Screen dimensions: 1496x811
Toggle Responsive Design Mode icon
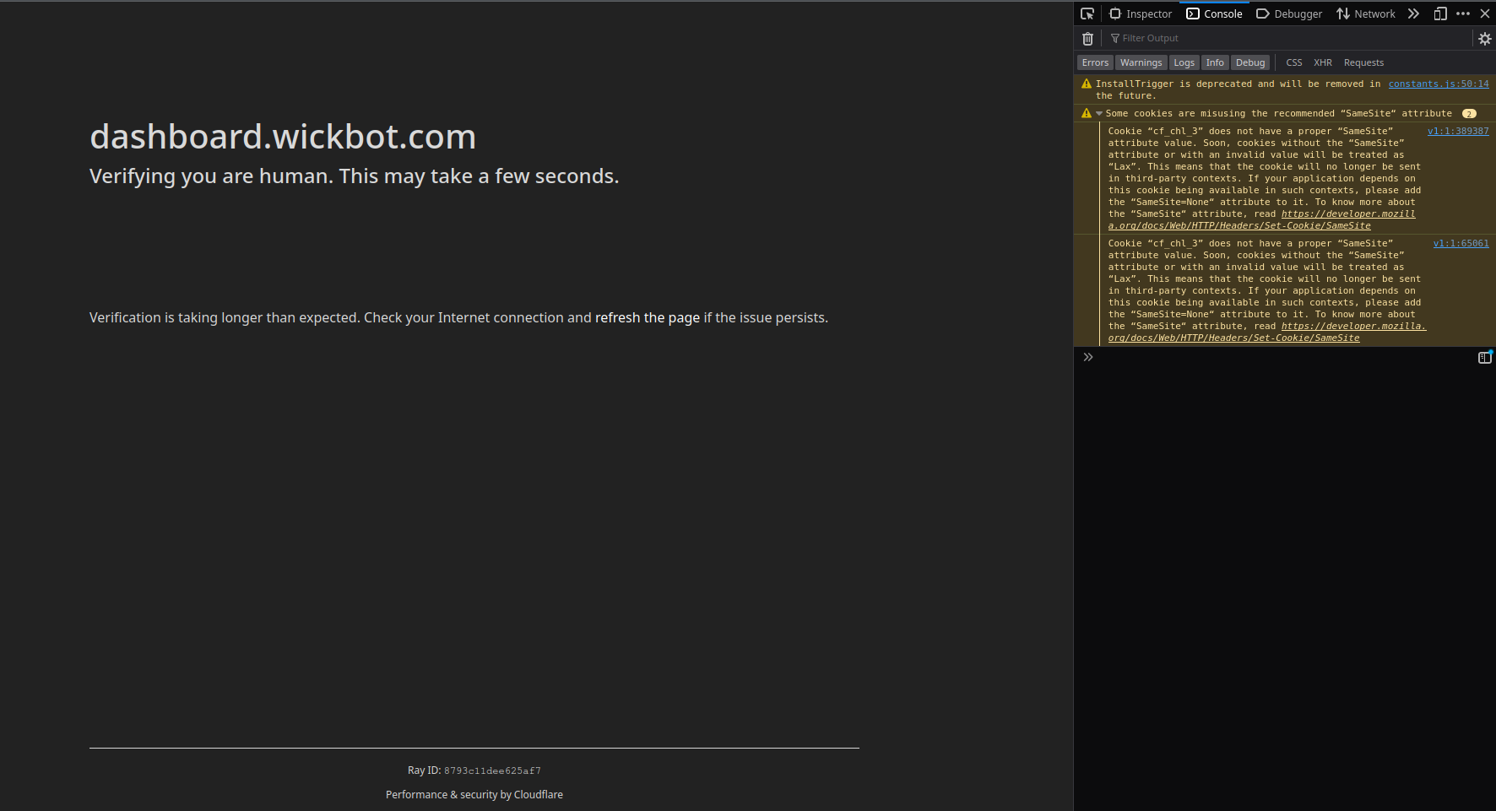(1440, 14)
